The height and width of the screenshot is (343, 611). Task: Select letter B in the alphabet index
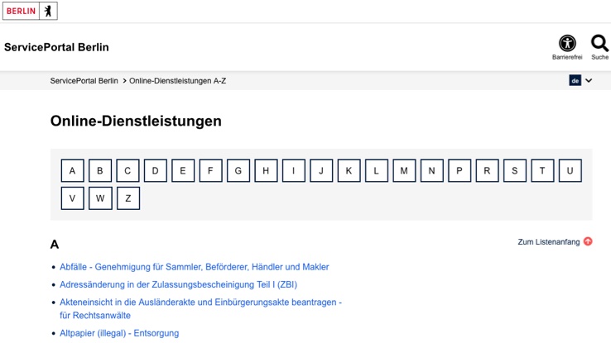coord(100,171)
